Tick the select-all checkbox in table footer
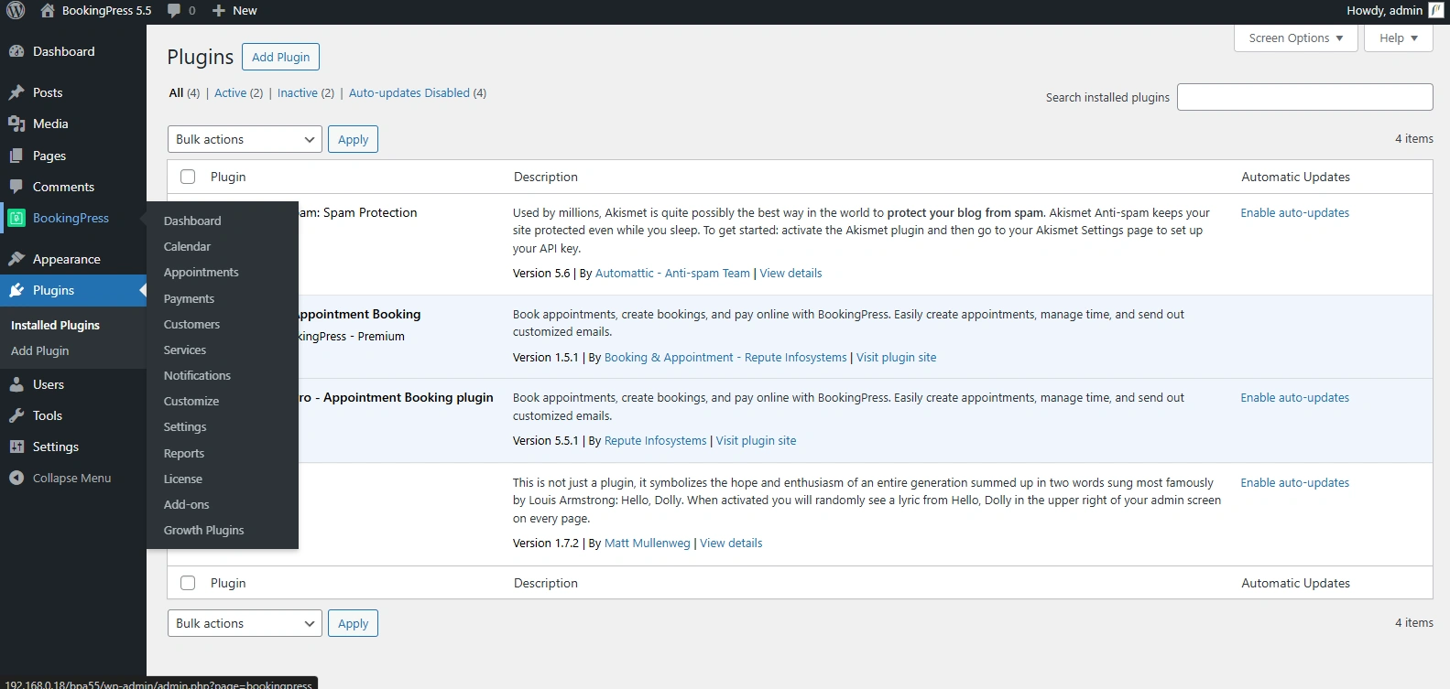 point(188,583)
